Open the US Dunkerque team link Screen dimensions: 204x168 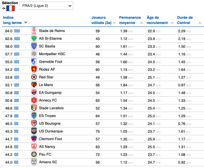point(51,131)
